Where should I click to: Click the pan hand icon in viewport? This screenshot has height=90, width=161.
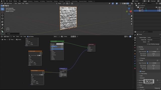[131, 19]
